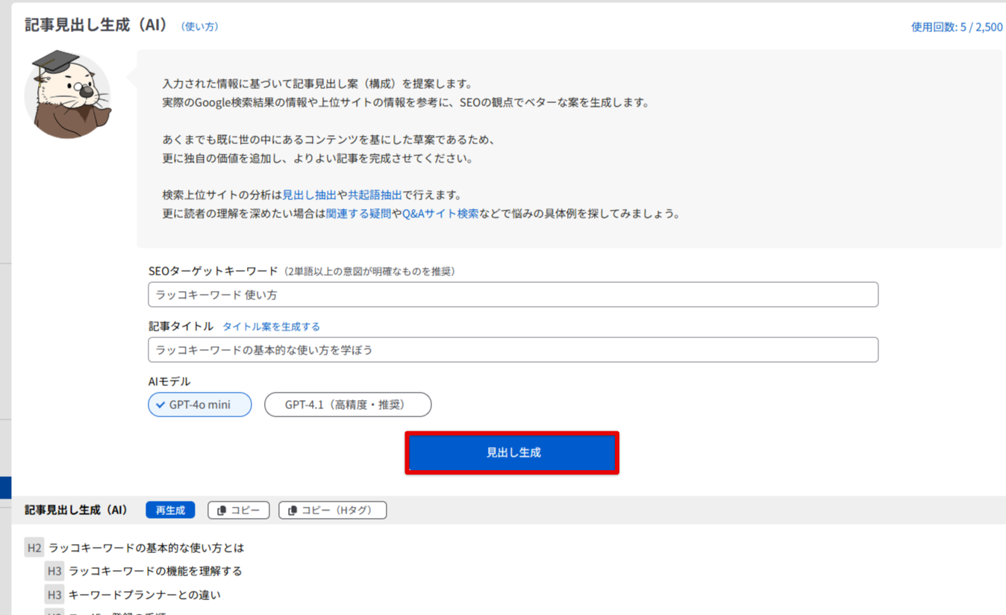The height and width of the screenshot is (615, 1006).
Task: Click the H2 tag badge
Action: tap(34, 548)
